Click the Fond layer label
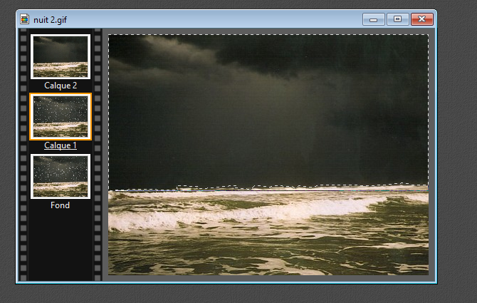 click(61, 205)
